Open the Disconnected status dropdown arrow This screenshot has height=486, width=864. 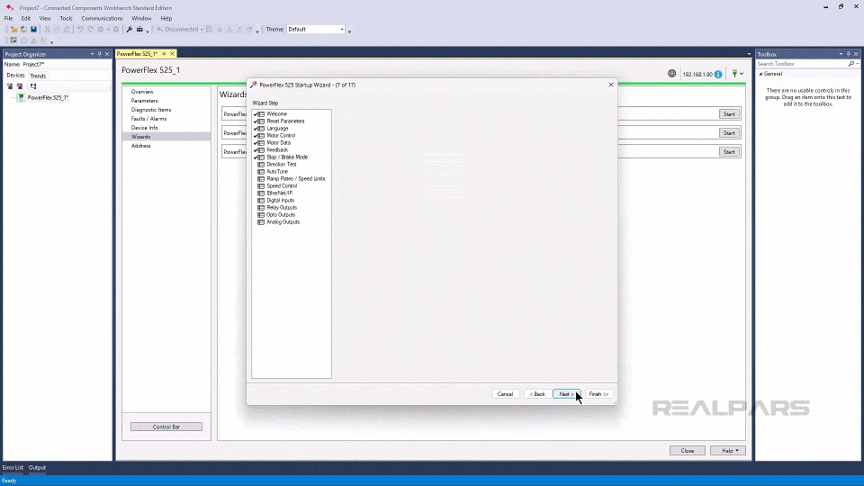pyautogui.click(x=202, y=29)
